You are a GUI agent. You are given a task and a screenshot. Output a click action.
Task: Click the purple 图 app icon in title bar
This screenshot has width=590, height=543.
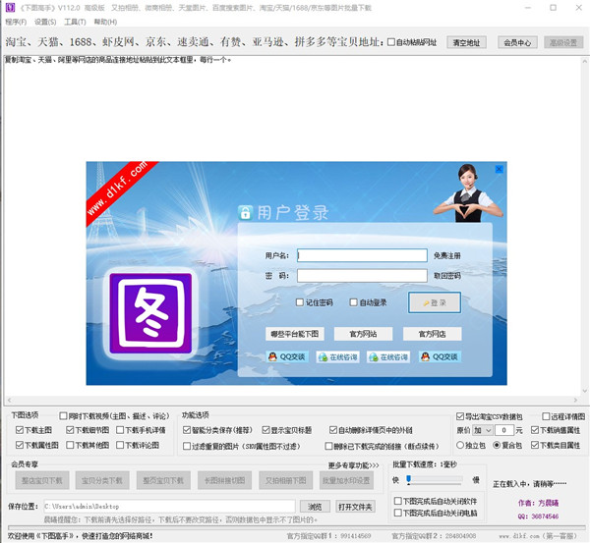(10, 7)
